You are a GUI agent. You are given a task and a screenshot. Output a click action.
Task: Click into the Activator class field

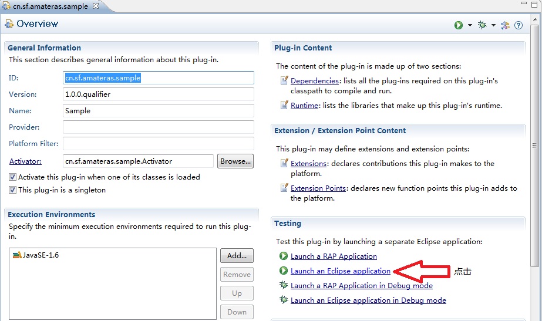138,161
